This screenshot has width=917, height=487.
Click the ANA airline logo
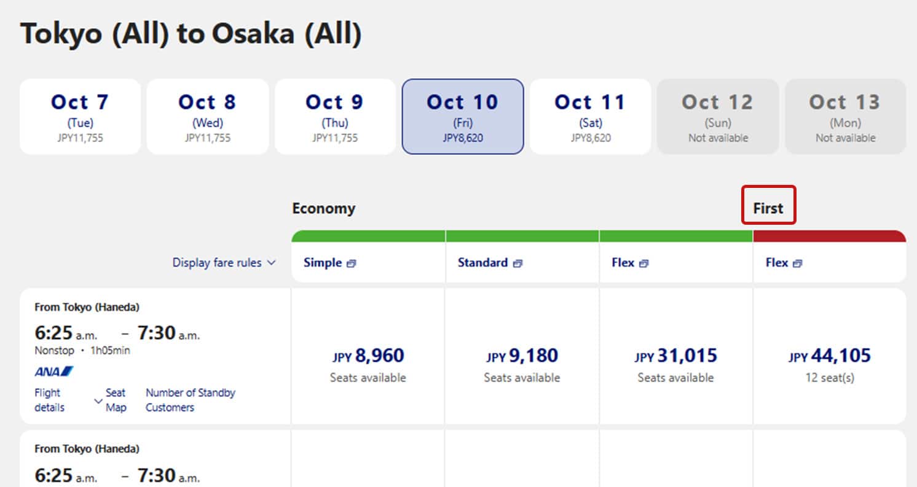tap(54, 371)
